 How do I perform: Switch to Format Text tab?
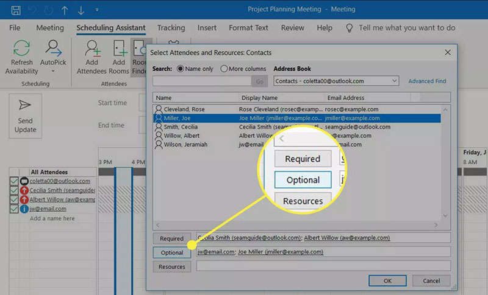pos(248,28)
